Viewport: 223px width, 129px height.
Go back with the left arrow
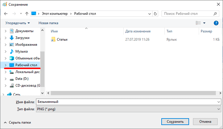[x=6, y=14]
